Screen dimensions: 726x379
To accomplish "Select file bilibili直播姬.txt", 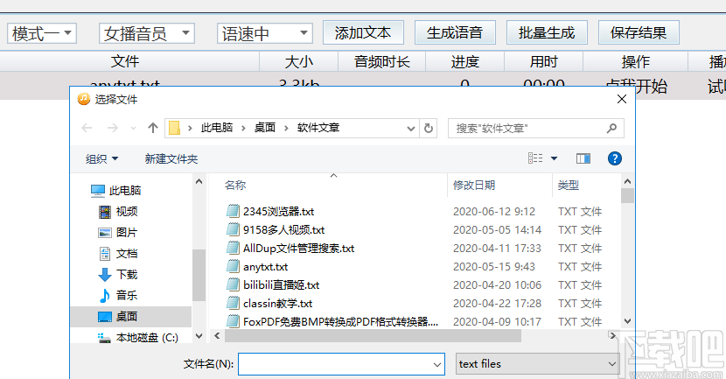I will (282, 285).
